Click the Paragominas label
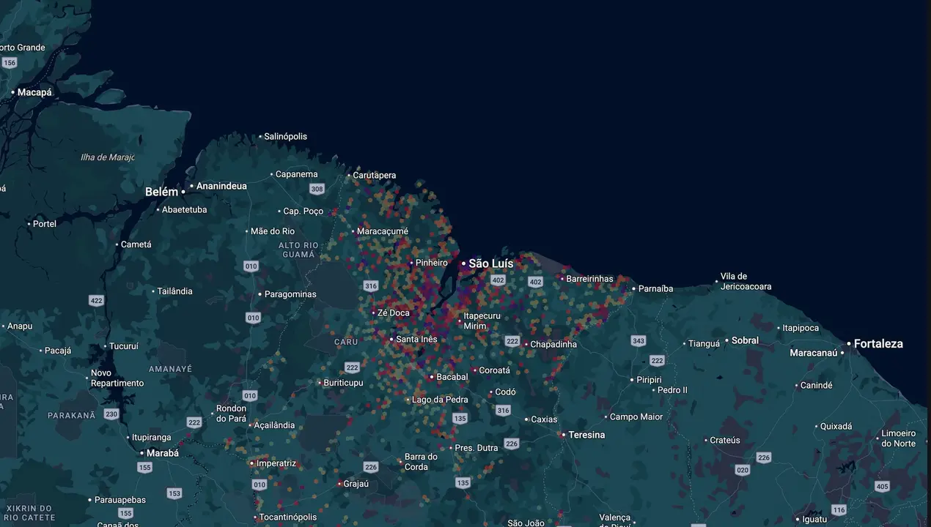Image resolution: width=931 pixels, height=527 pixels. [x=290, y=294]
